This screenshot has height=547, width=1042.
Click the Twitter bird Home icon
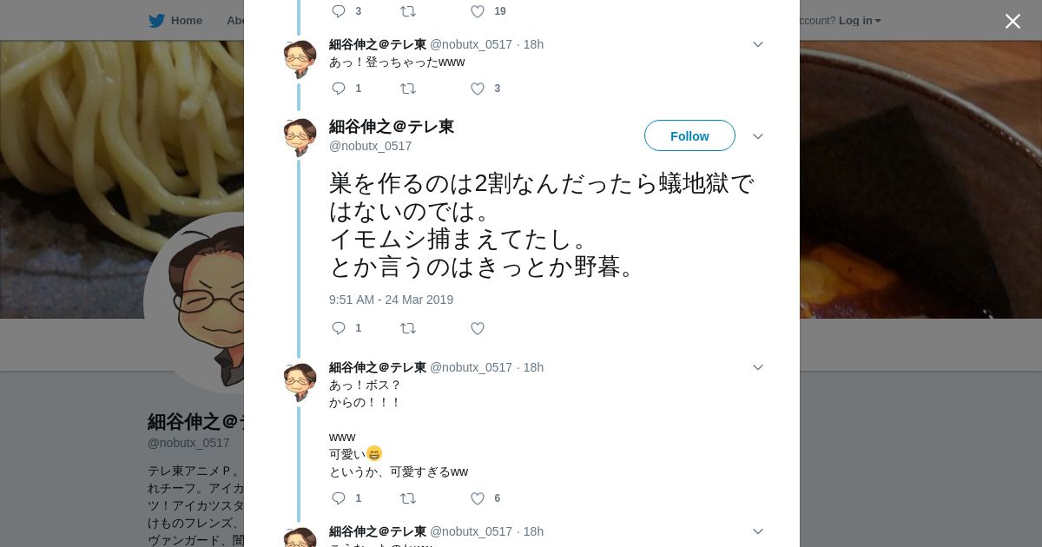point(156,21)
